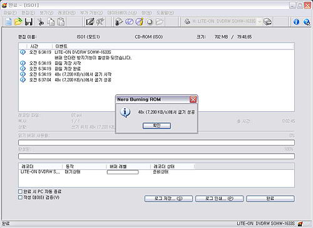Click the greyed-out folder toolbar icon
Screen dimensions: 313x228
pos(160,22)
